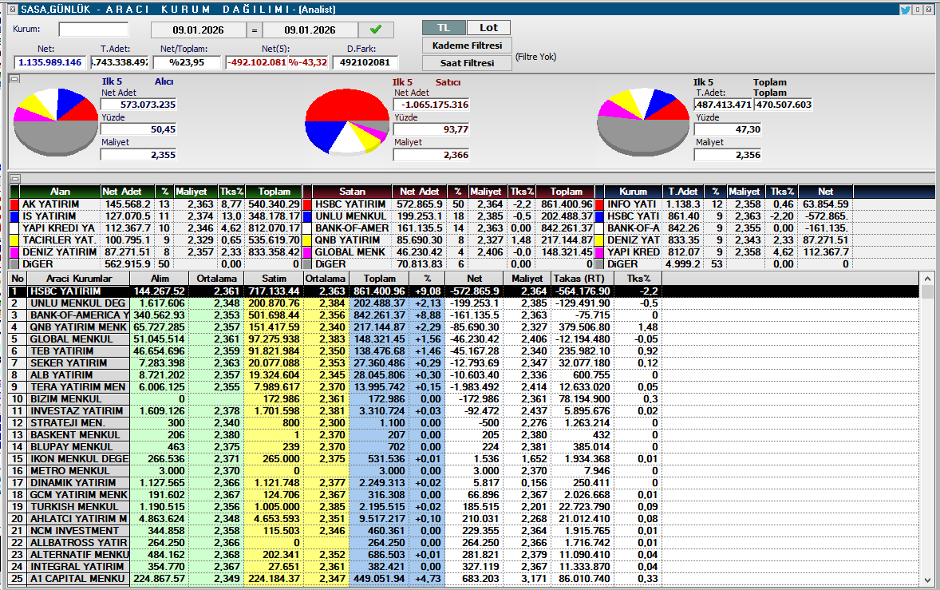Click the green checkmark confirm button
This screenshot has height=590, width=940.
[x=376, y=30]
